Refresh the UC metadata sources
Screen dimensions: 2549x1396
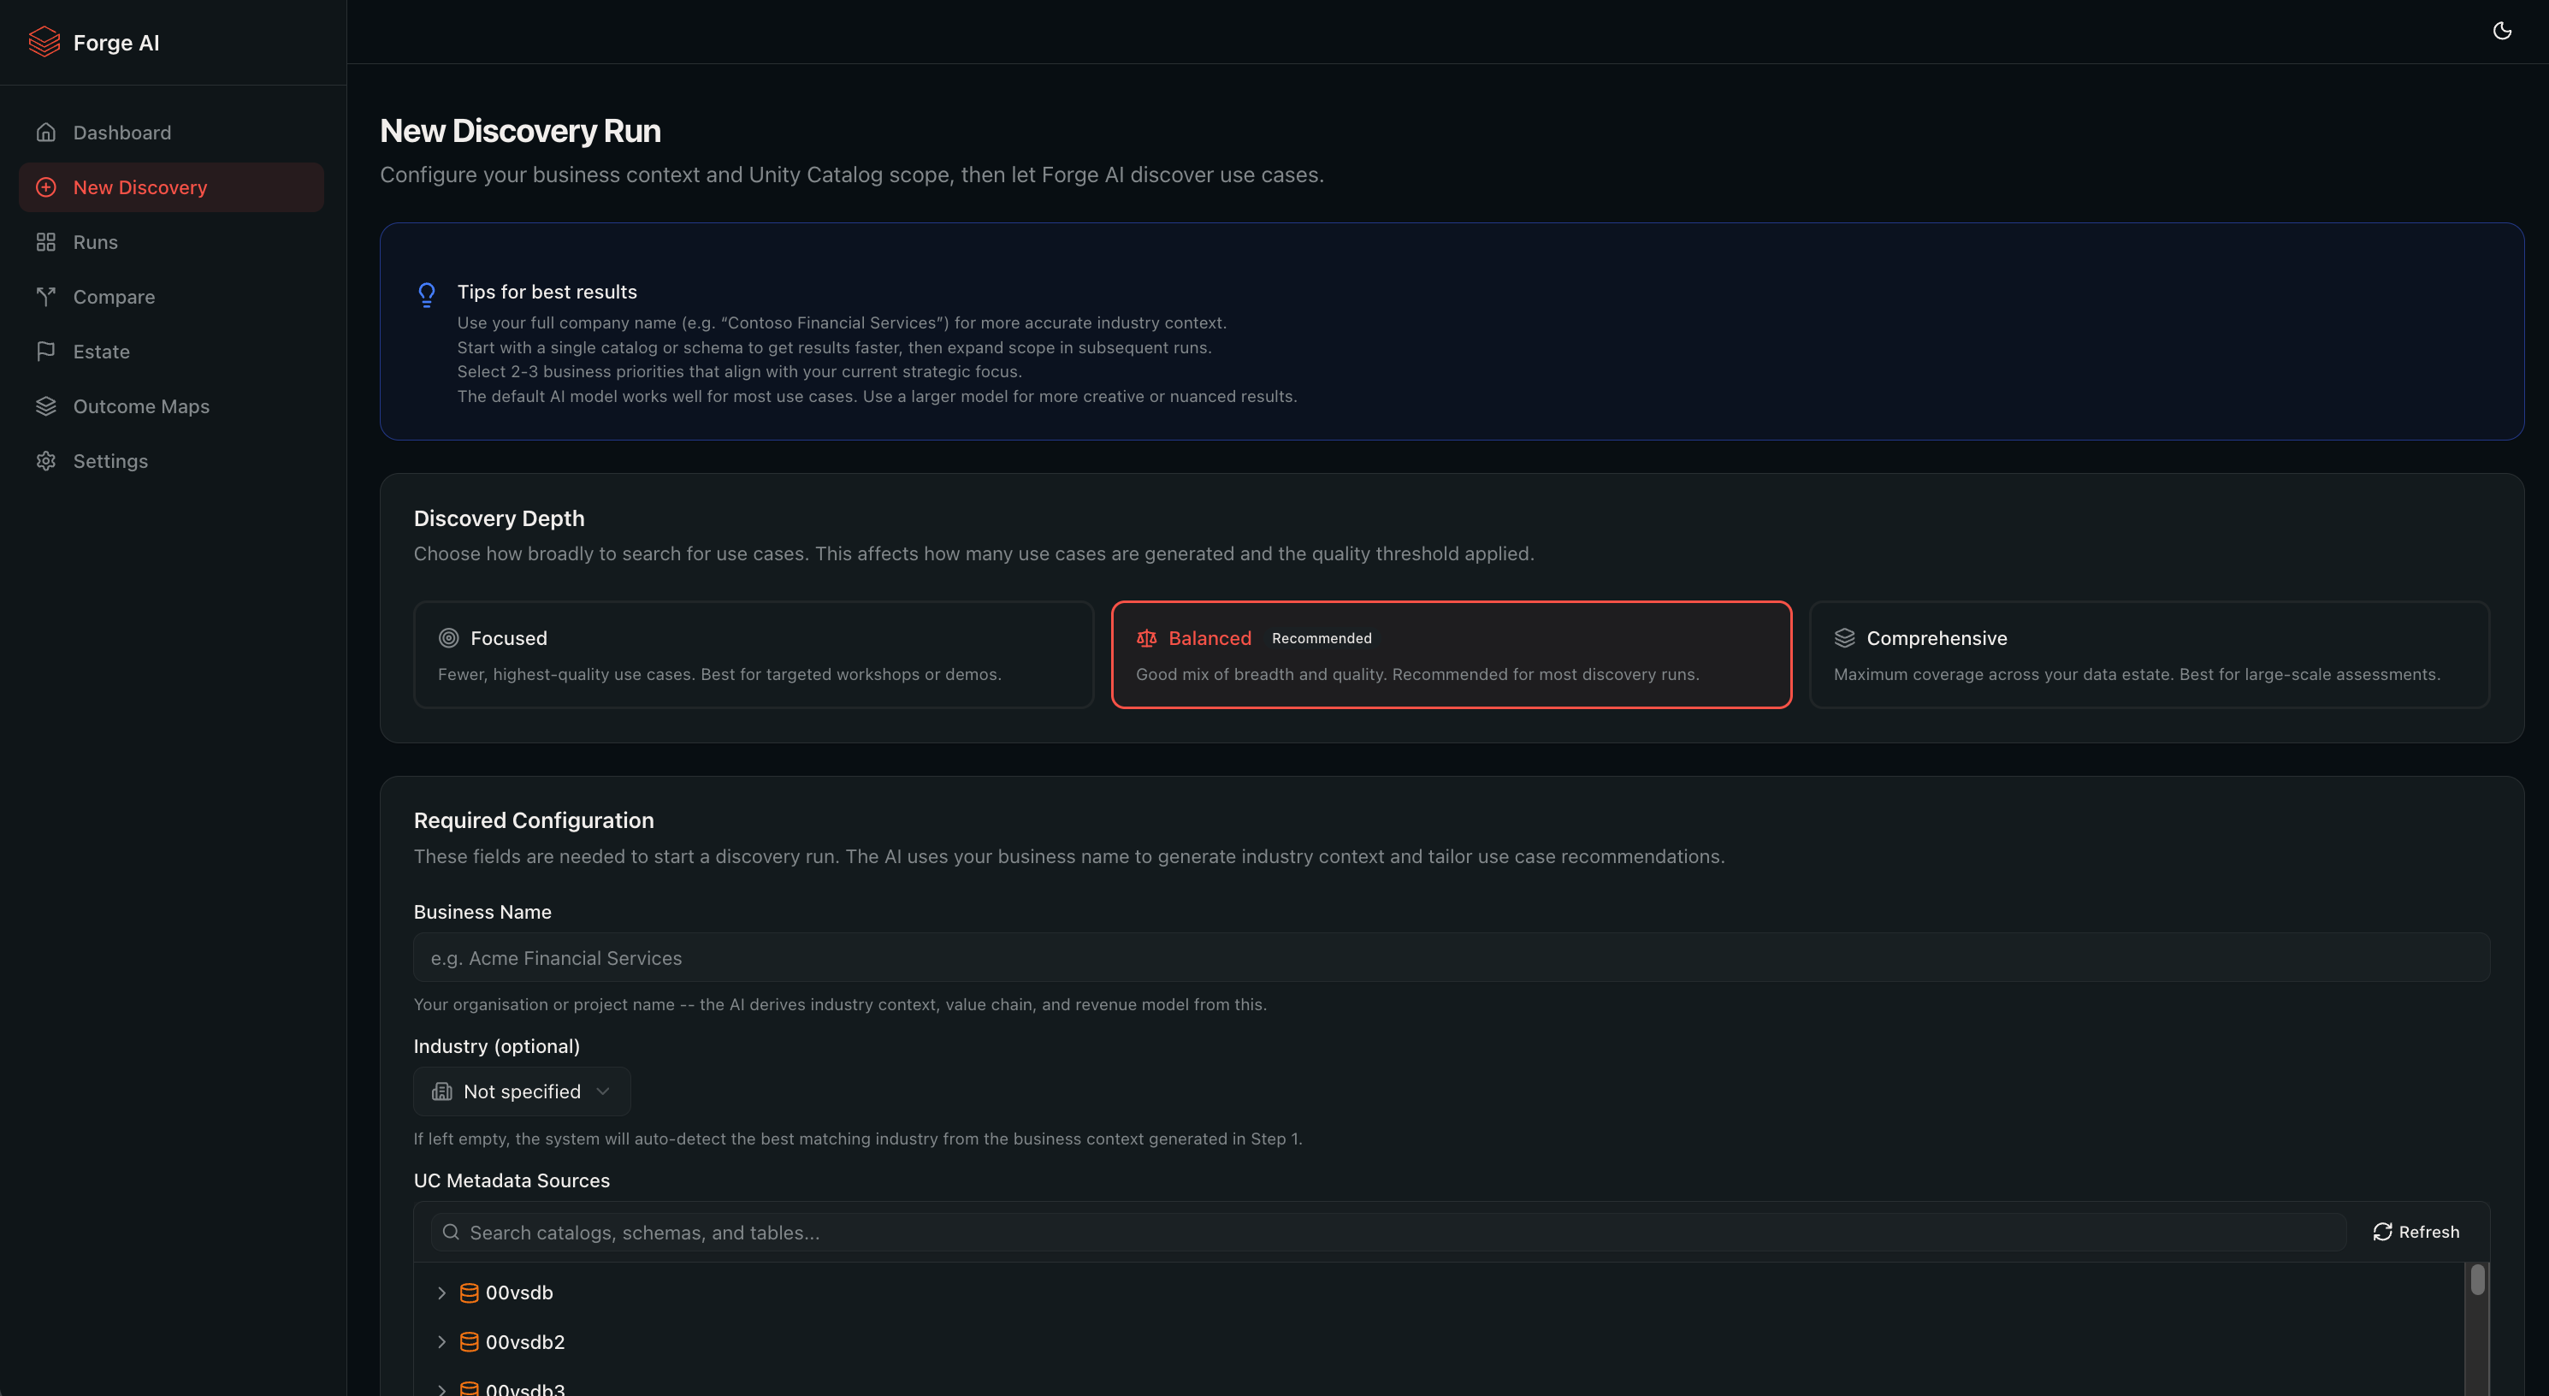tap(2416, 1232)
